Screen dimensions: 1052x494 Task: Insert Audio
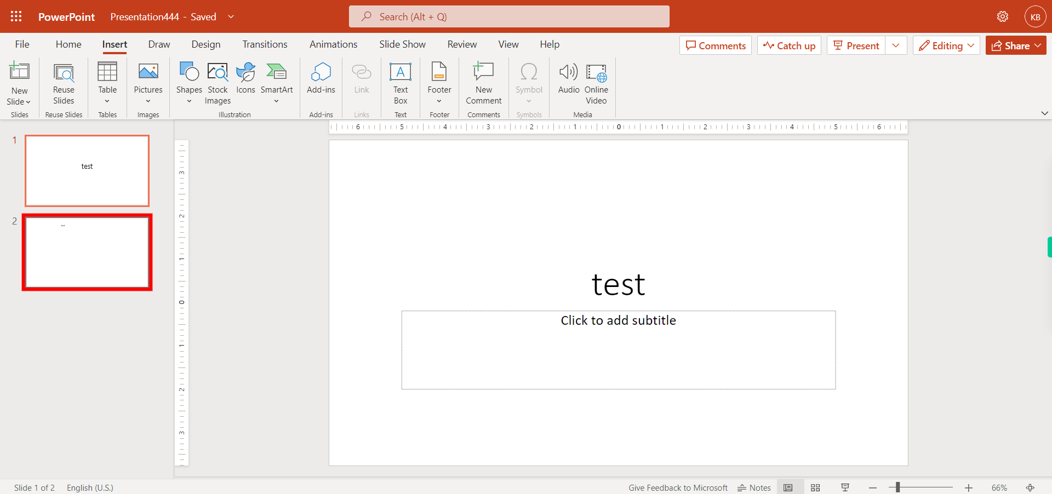pos(569,78)
